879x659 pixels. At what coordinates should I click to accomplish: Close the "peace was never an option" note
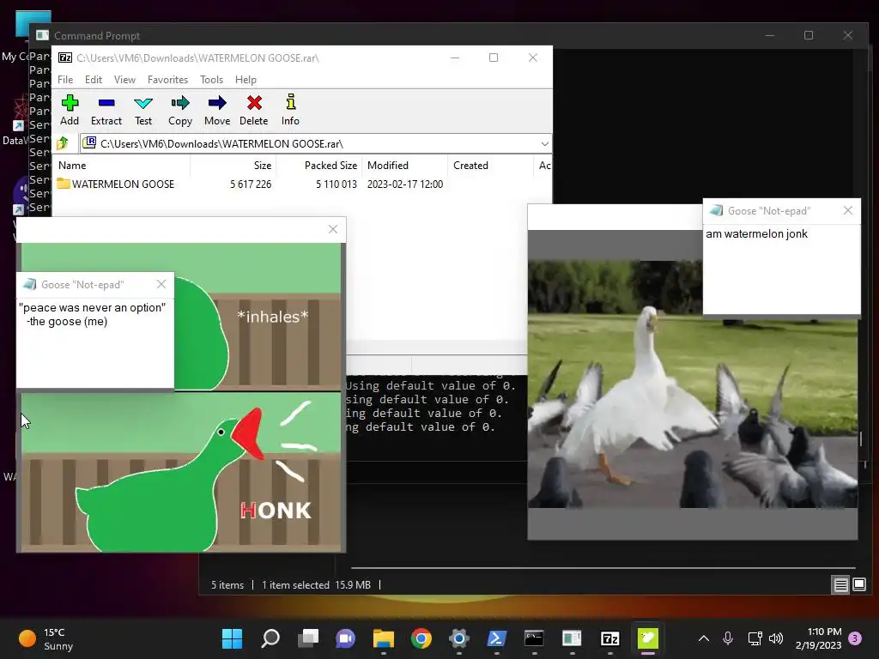(161, 284)
